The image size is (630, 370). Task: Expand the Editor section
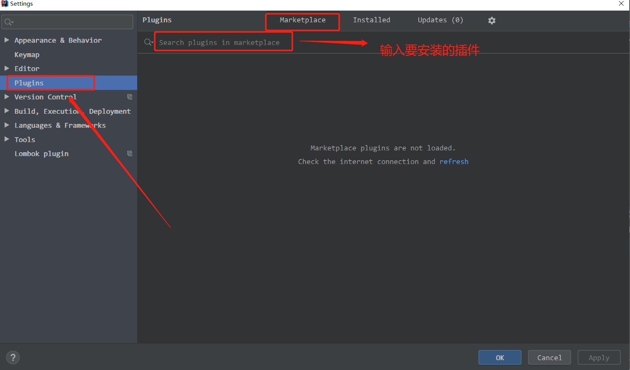point(6,68)
